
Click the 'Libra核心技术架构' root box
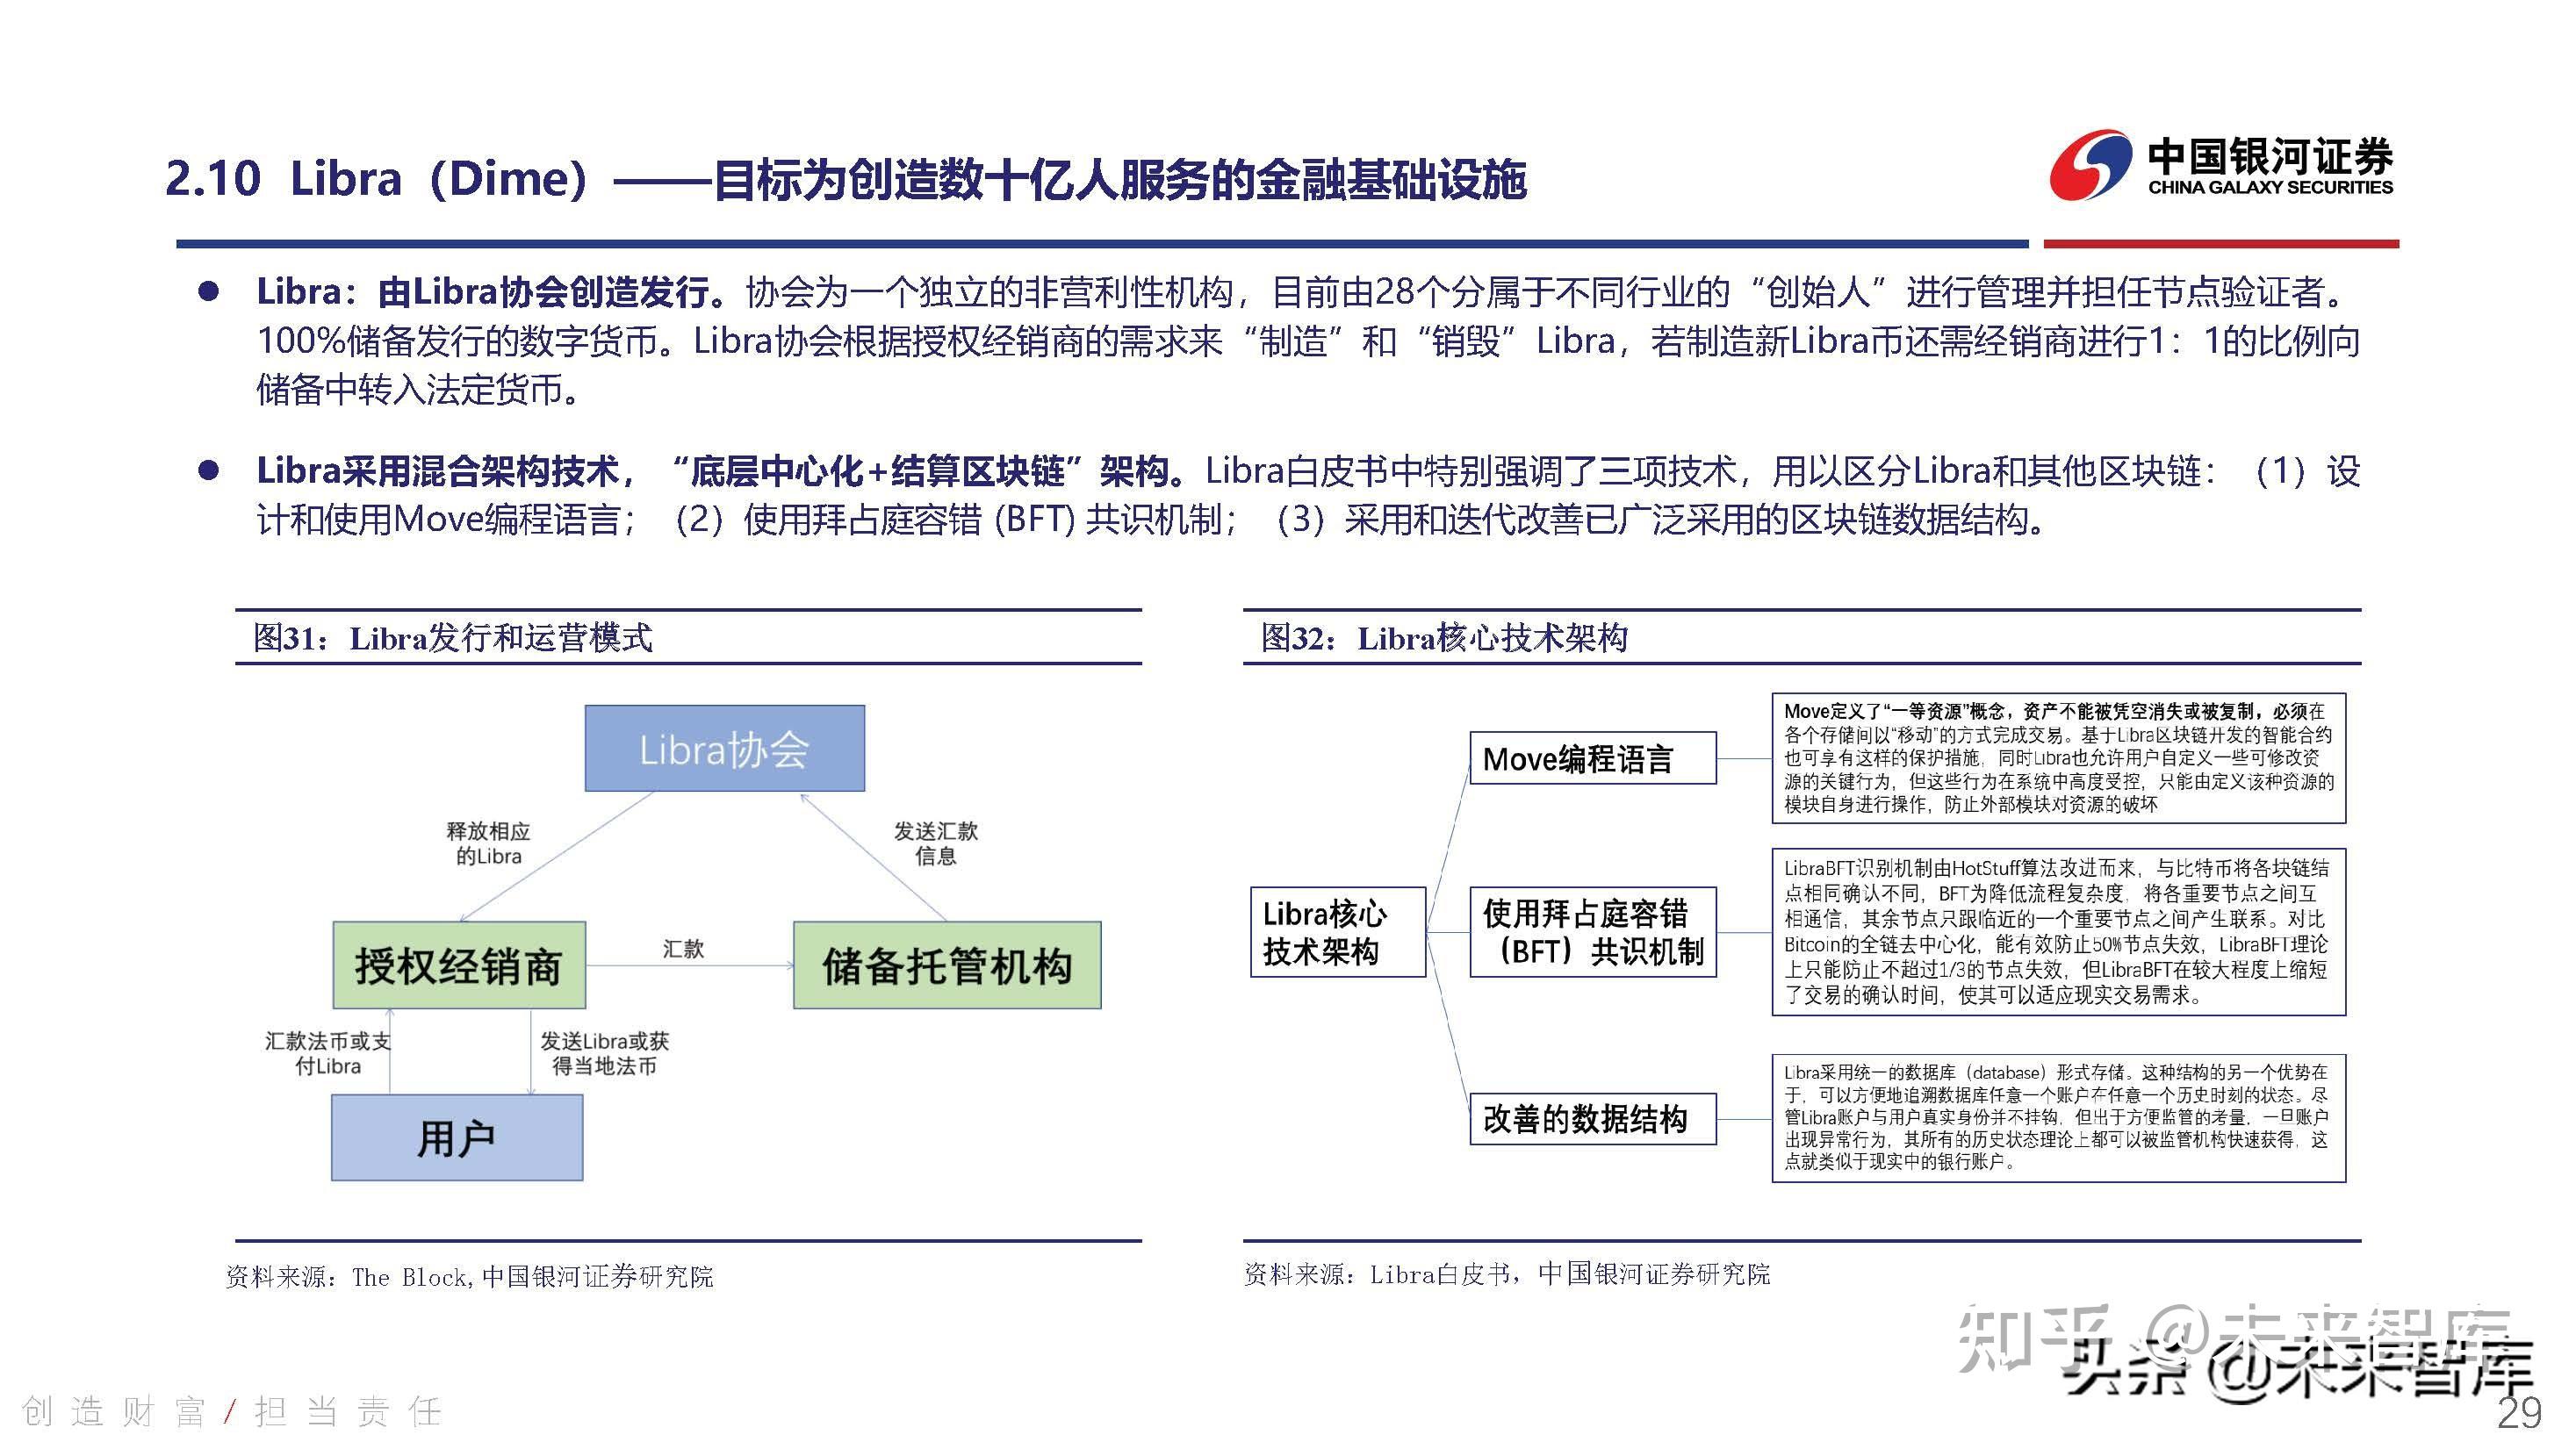click(1338, 931)
